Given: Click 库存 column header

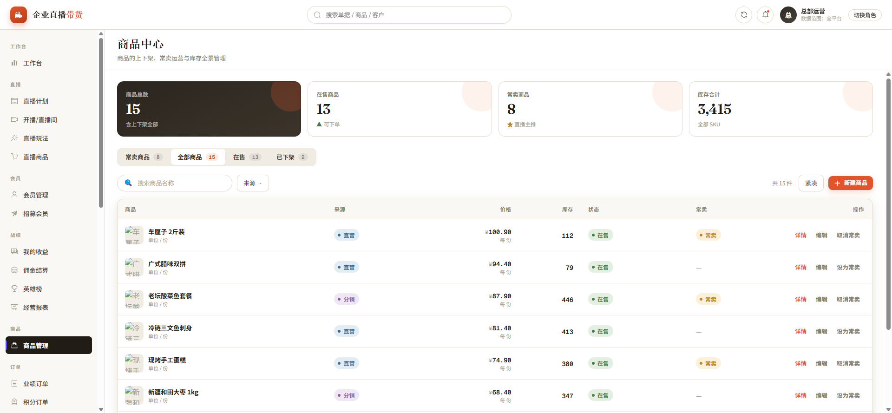Looking at the screenshot, I should click(x=567, y=210).
